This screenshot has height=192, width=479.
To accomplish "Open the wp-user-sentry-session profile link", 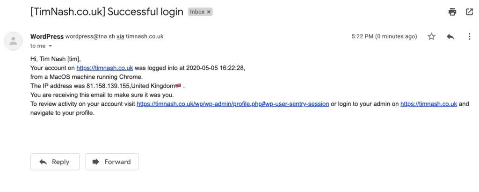I will tap(233, 104).
